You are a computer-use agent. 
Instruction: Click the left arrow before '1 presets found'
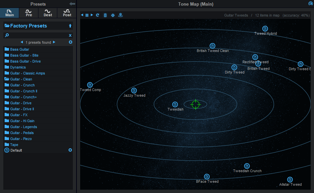pyautogui.click(x=22, y=42)
